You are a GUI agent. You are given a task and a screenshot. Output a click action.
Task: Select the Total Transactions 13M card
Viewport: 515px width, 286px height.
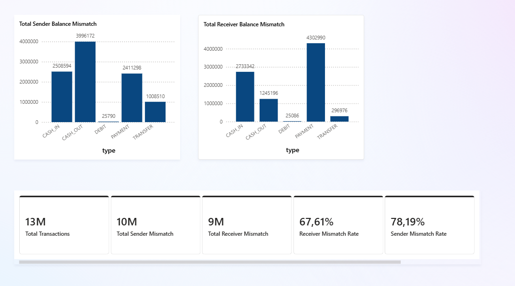coord(64,225)
